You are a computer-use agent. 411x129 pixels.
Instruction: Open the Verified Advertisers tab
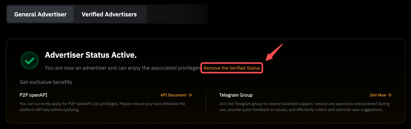point(109,14)
